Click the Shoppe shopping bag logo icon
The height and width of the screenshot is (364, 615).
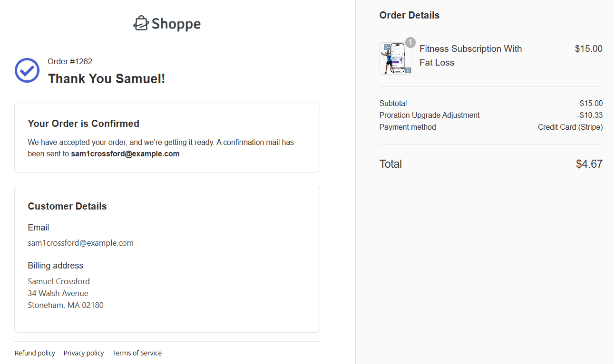point(141,23)
